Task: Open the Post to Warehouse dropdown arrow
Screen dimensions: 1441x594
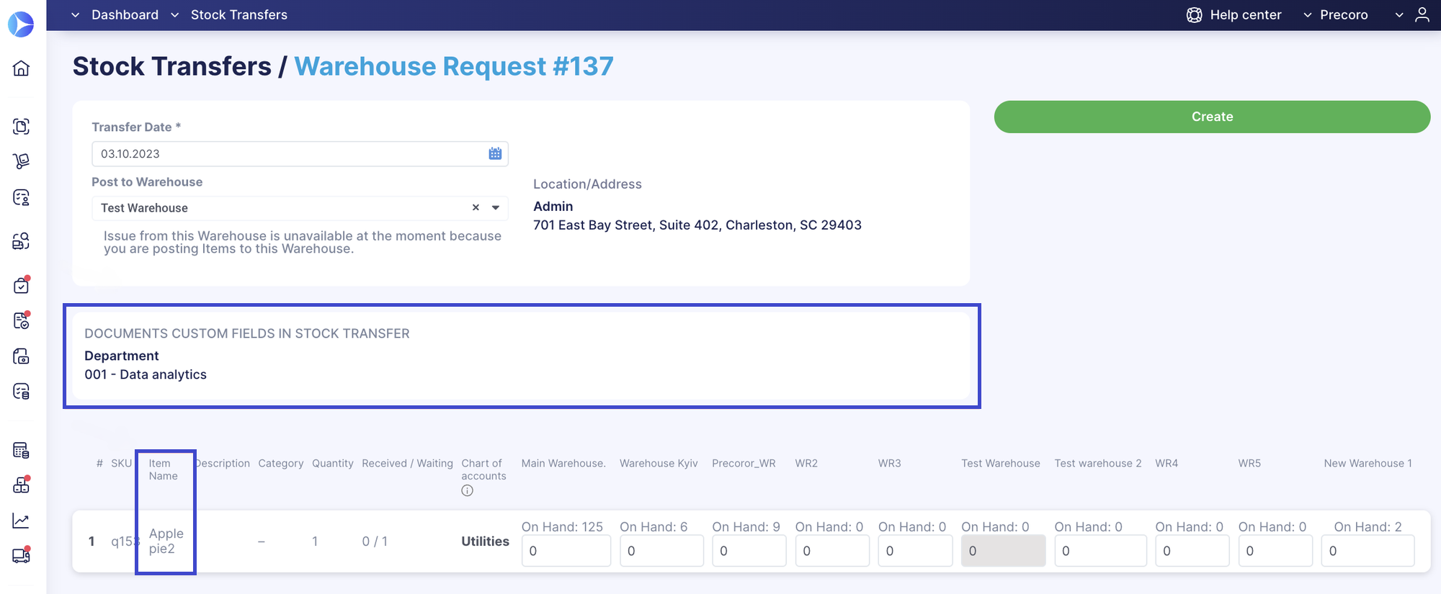Action: (x=496, y=207)
